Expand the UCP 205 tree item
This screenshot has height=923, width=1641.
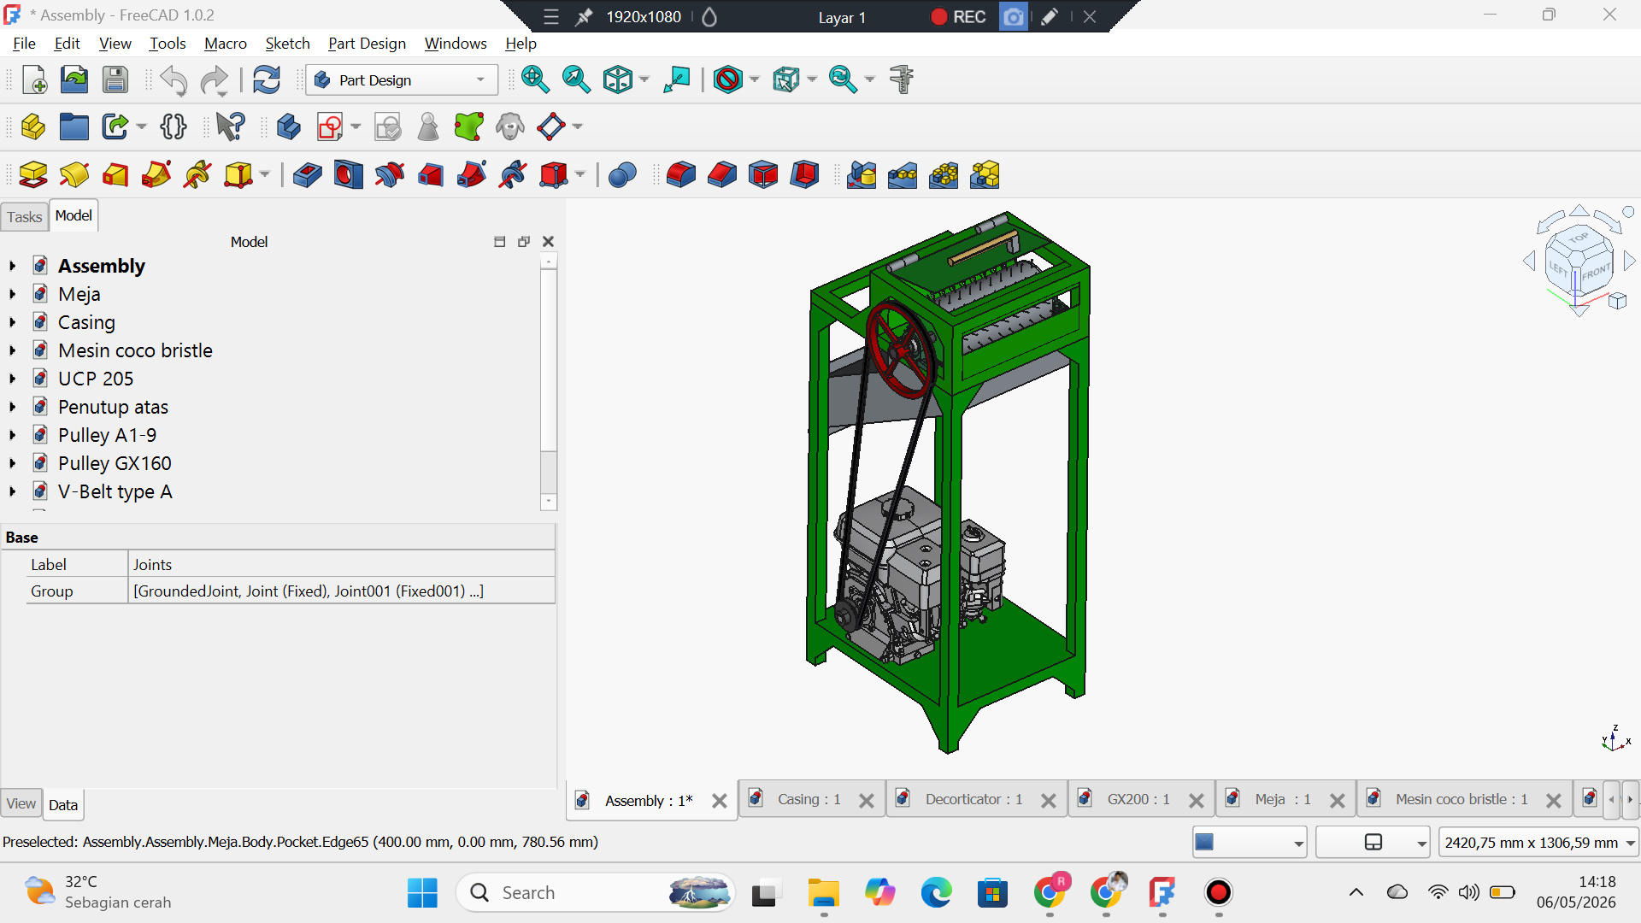tap(13, 379)
